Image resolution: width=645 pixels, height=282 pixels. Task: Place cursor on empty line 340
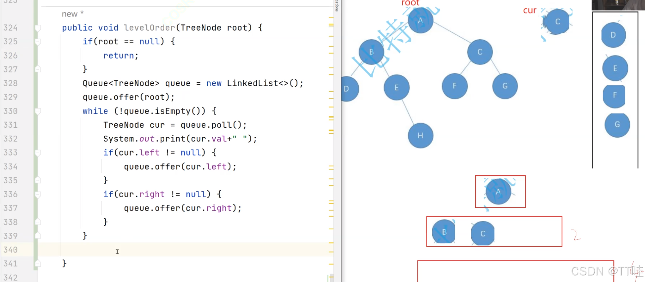coord(185,250)
